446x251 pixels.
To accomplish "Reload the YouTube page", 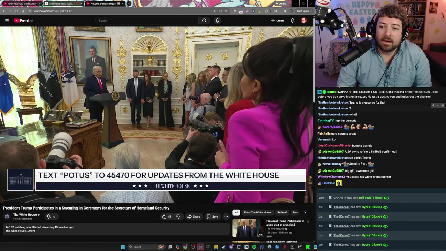I will point(16,11).
